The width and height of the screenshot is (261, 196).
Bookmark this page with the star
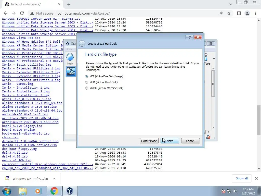click(x=229, y=13)
